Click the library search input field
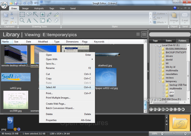The image size is (191, 136). coord(170,35)
